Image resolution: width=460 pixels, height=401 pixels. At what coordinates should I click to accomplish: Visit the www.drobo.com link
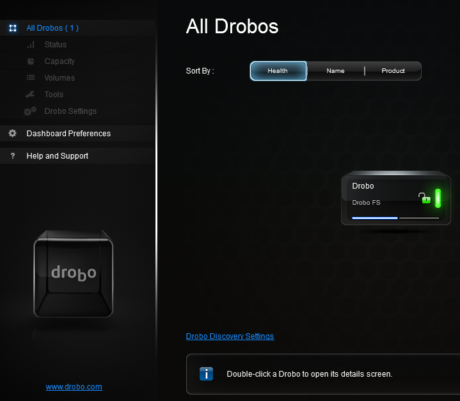tap(74, 387)
